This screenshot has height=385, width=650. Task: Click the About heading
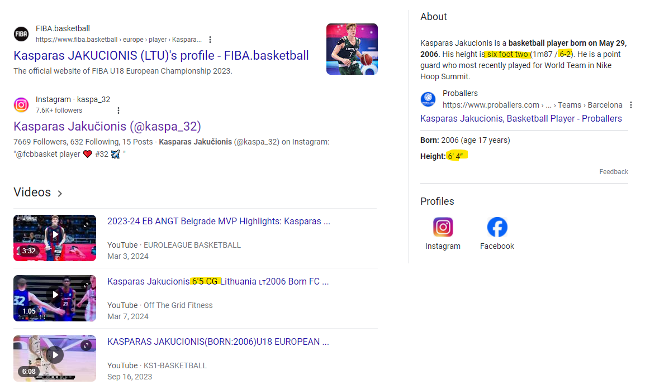[434, 17]
